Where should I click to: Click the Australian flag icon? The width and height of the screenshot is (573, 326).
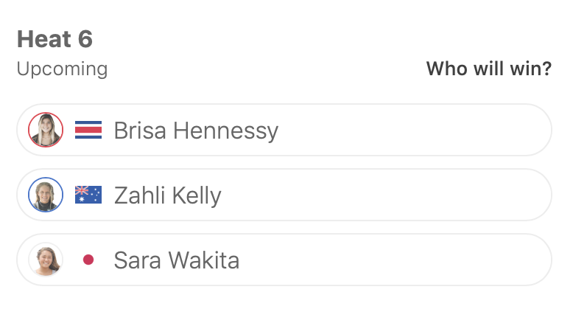(88, 195)
